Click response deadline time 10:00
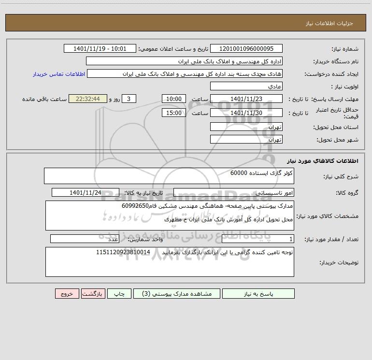 [x=173, y=99]
